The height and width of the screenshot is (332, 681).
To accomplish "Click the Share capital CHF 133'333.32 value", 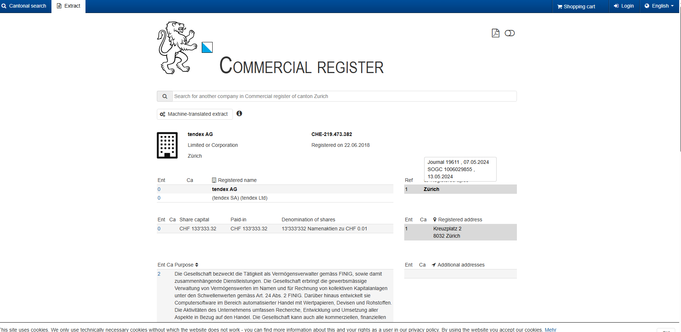I will (198, 229).
